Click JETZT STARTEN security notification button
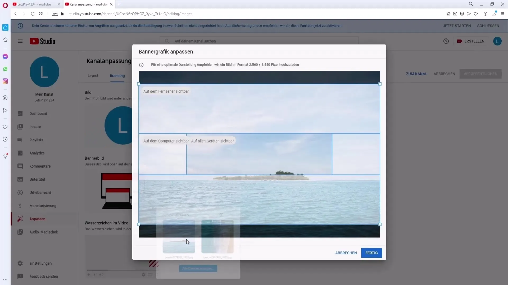The height and width of the screenshot is (285, 508). tap(457, 26)
